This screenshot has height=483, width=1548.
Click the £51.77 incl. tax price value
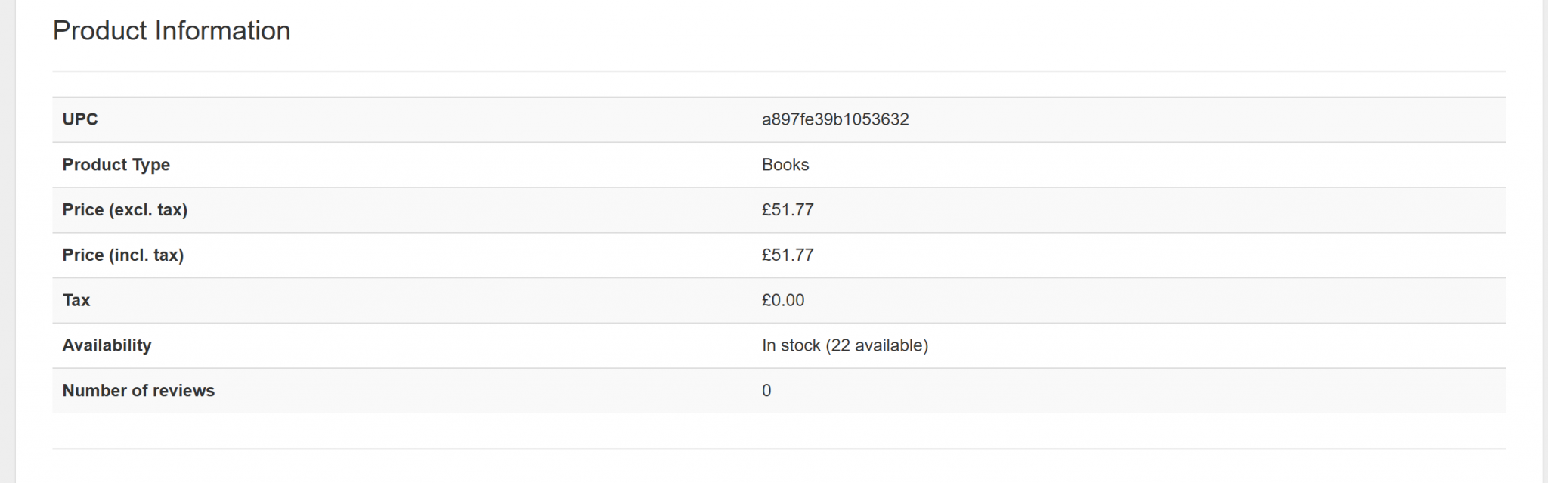click(788, 255)
